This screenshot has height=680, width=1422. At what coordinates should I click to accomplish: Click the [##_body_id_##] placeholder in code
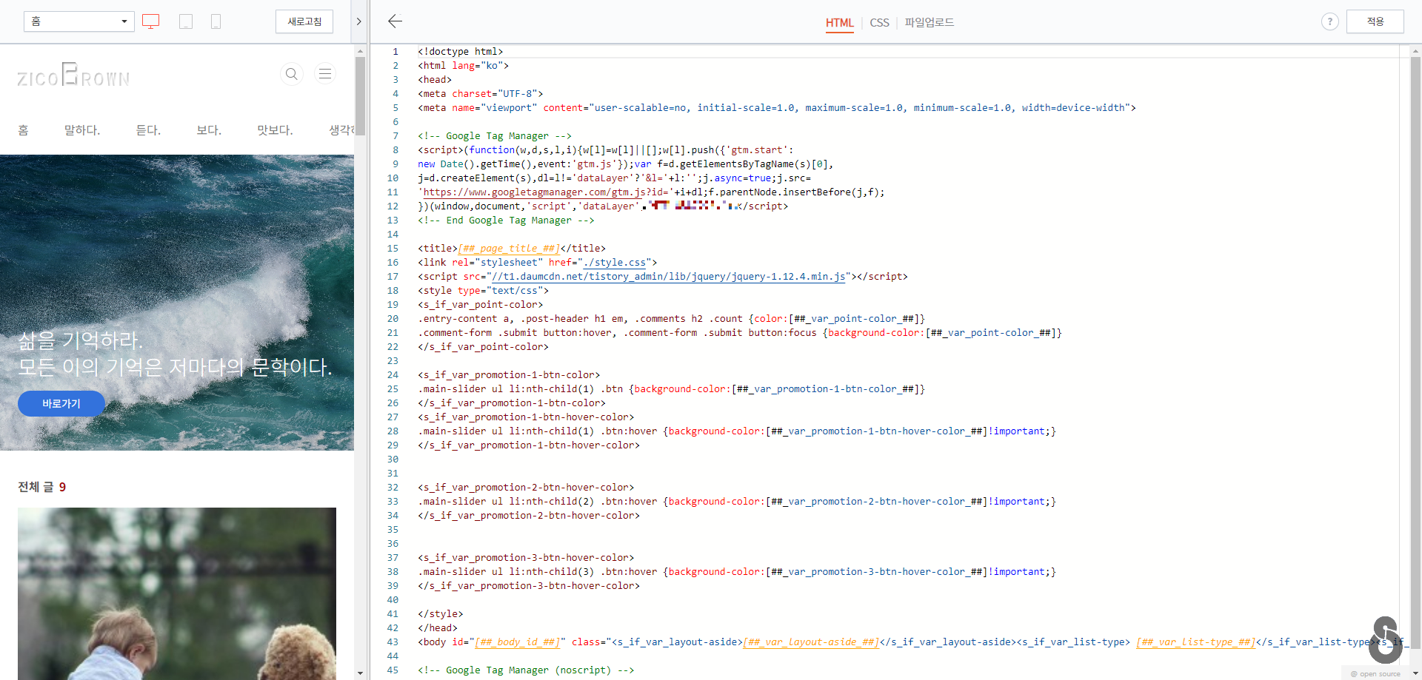point(517,642)
